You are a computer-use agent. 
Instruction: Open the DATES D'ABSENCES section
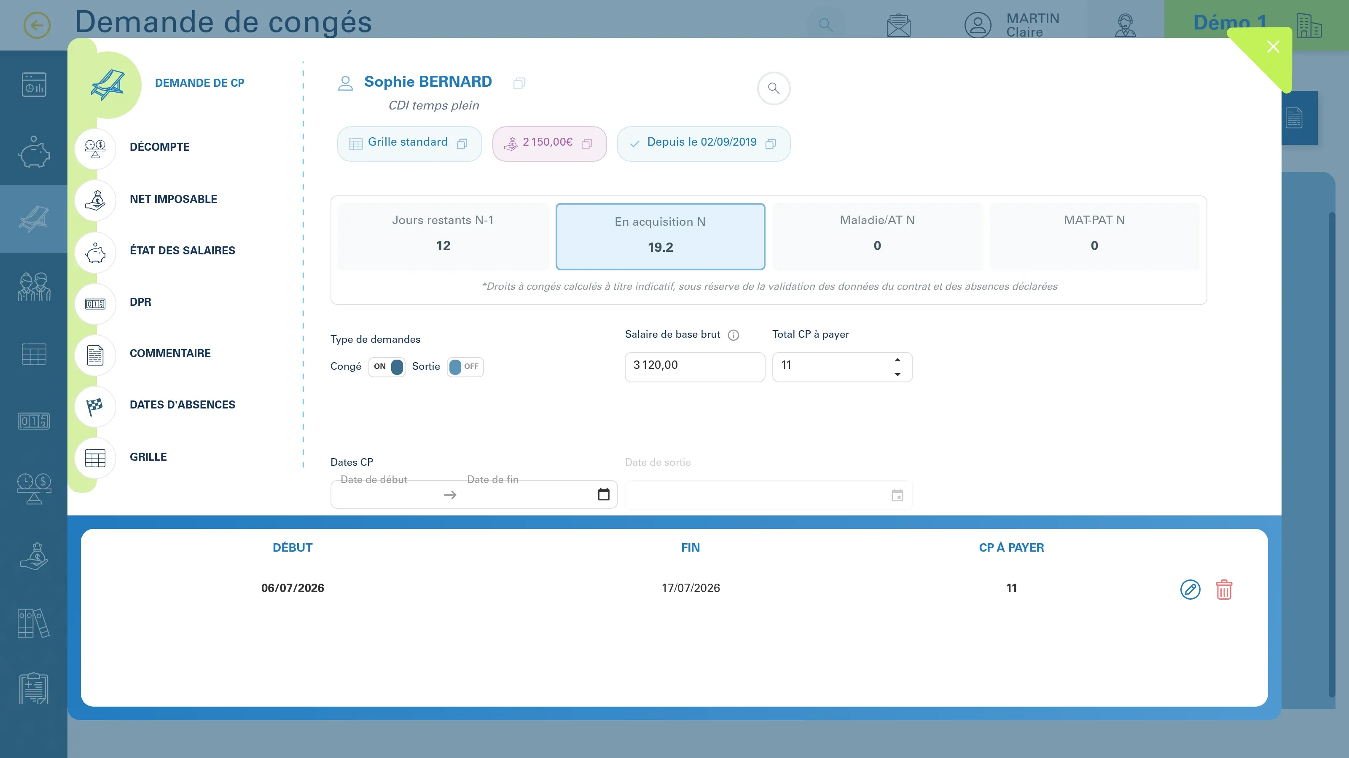(182, 405)
